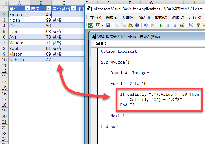Run the macro with the green play icon
The width and height of the screenshot is (205, 144).
point(161,26)
